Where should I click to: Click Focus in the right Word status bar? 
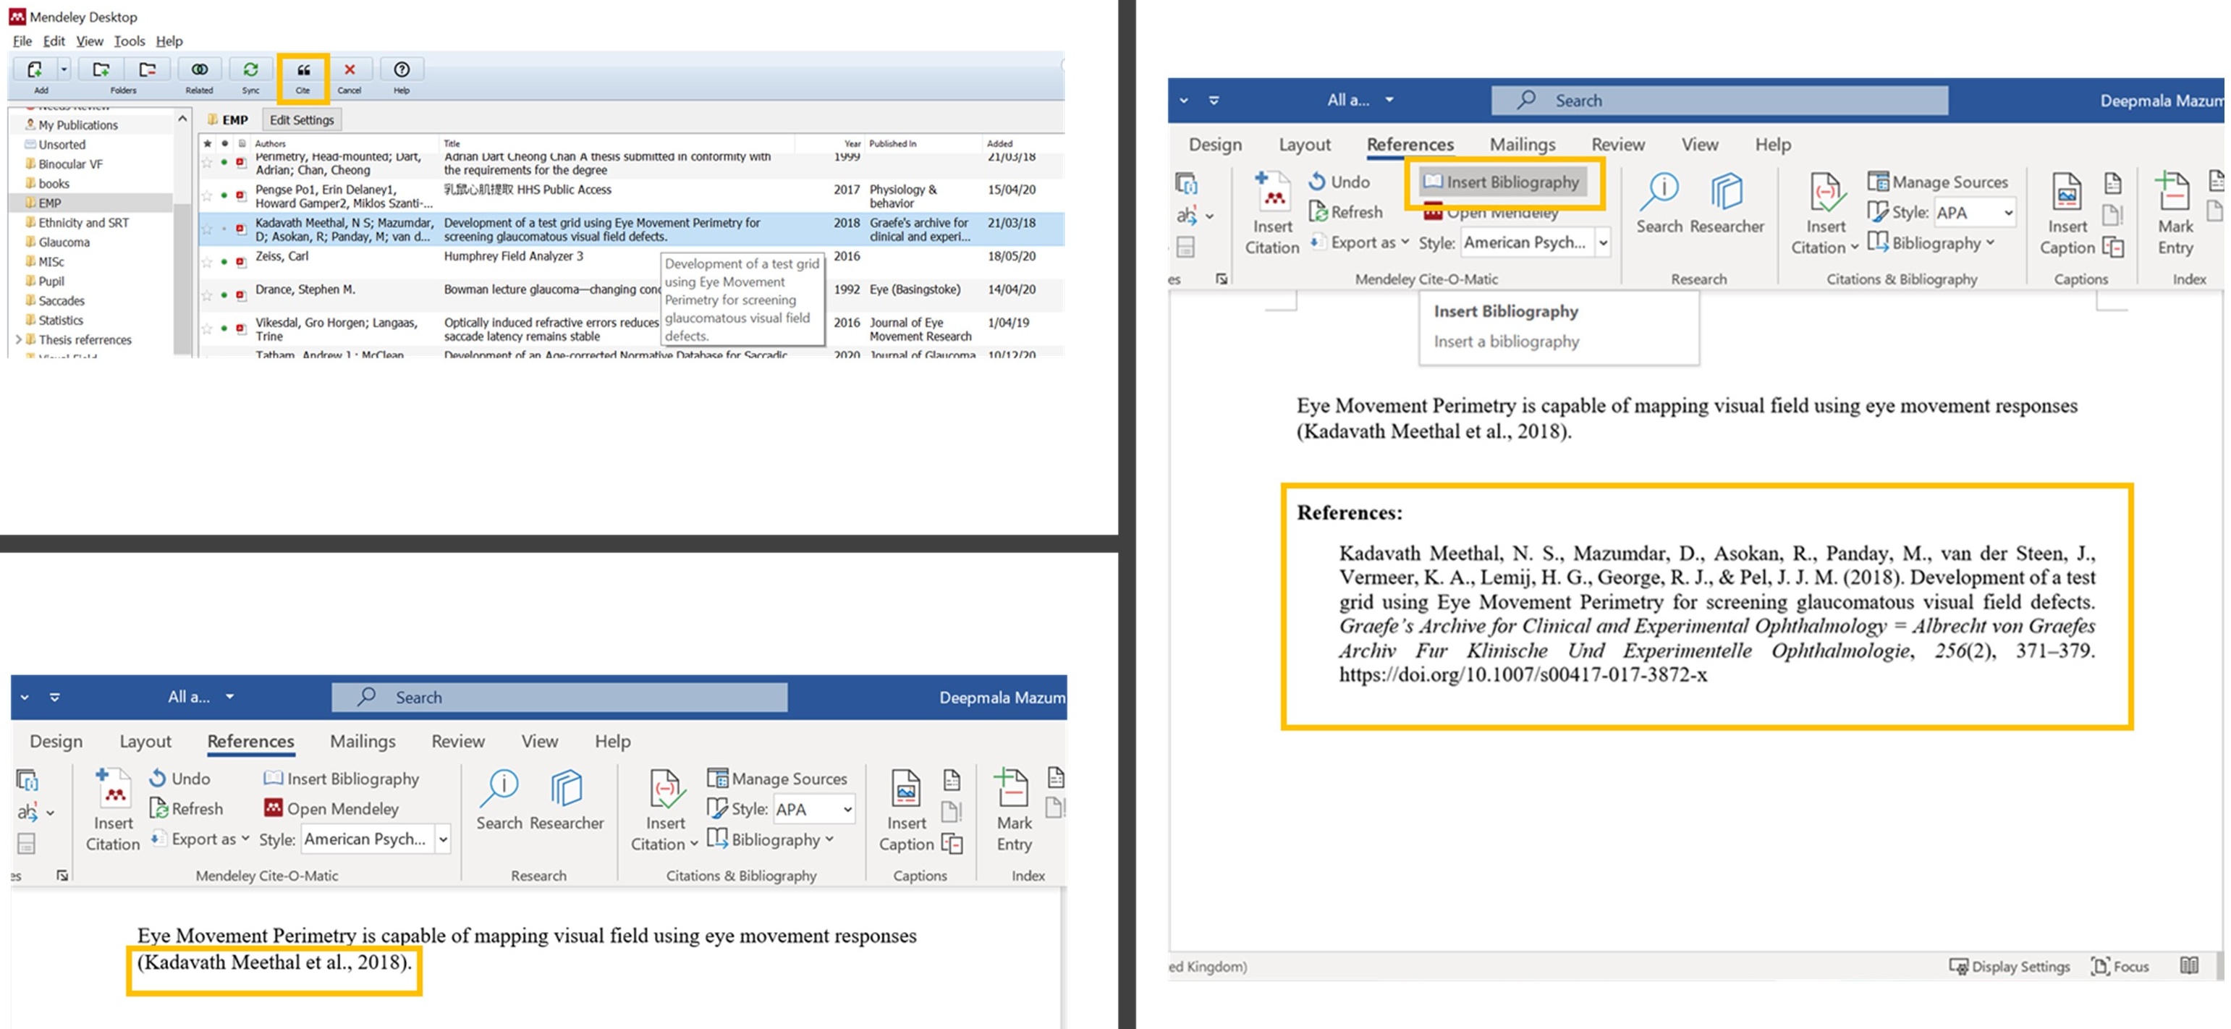click(2120, 966)
